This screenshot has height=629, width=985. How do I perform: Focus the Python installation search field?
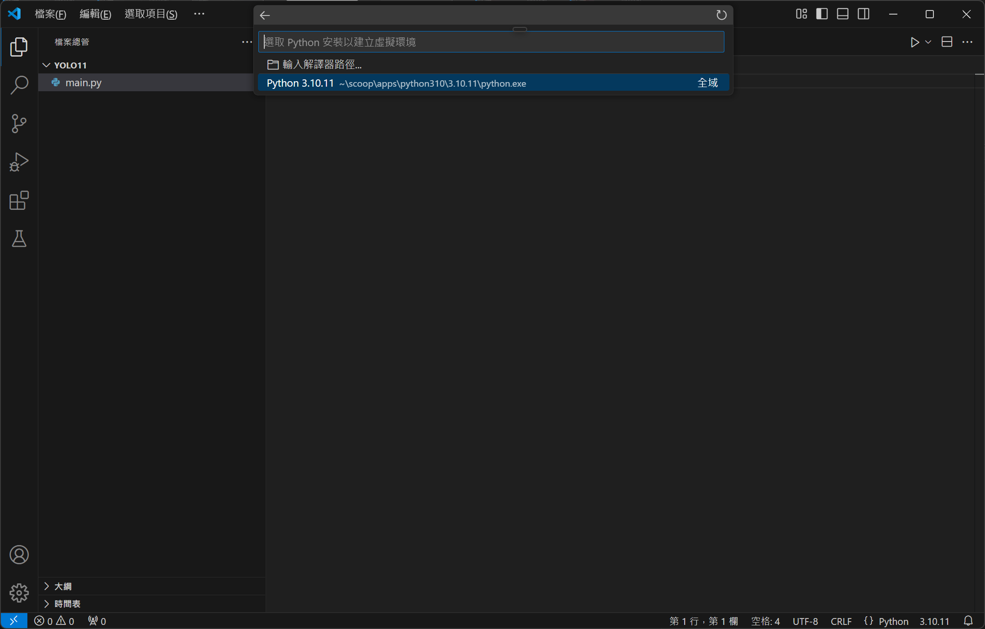pyautogui.click(x=491, y=42)
